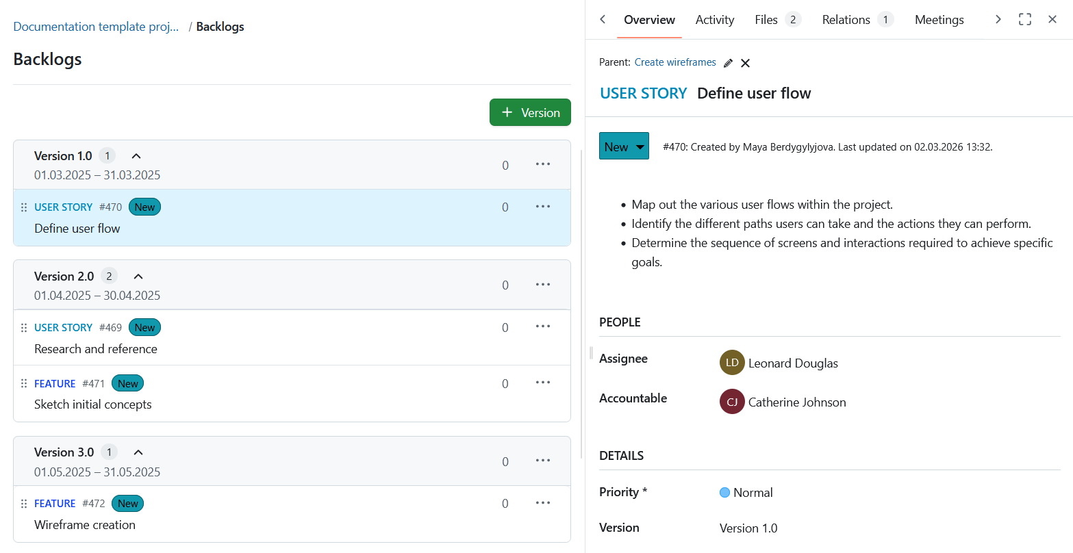This screenshot has width=1073, height=553.
Task: Switch to the Activity tab
Action: point(714,19)
